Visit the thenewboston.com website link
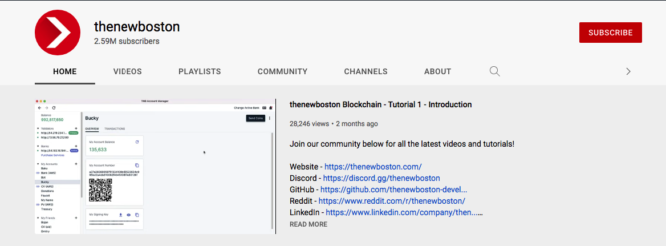Image resolution: width=666 pixels, height=246 pixels. point(373,167)
